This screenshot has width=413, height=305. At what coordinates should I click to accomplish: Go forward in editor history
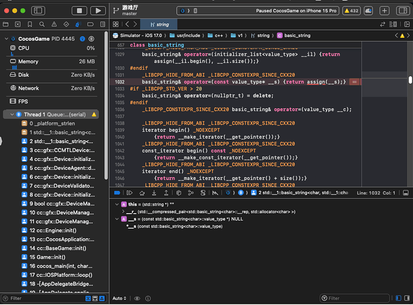(x=135, y=24)
